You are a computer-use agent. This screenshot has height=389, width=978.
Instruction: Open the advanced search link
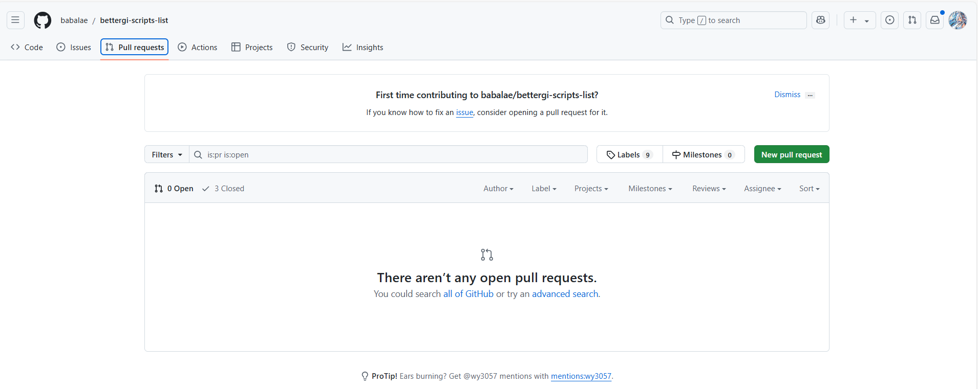click(565, 294)
